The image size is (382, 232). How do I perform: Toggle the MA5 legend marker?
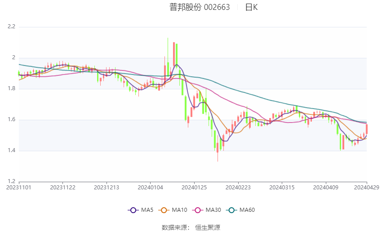133,210
